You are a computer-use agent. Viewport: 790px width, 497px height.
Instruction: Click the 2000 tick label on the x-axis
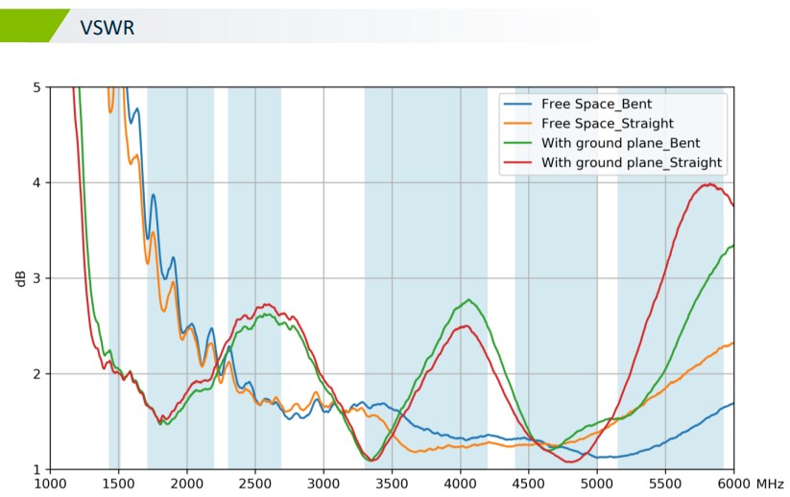coord(186,484)
